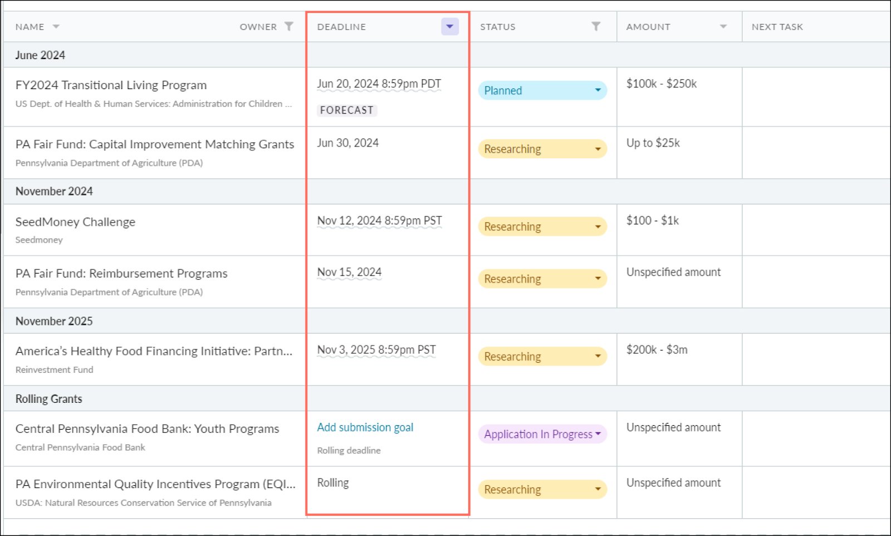Click the FORECAST tag under the June deadline
This screenshot has height=536, width=891.
click(346, 110)
